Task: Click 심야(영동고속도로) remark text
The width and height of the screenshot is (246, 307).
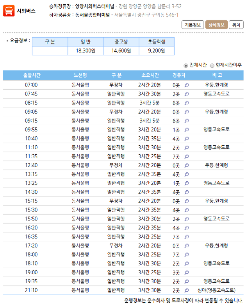Action: [216, 291]
